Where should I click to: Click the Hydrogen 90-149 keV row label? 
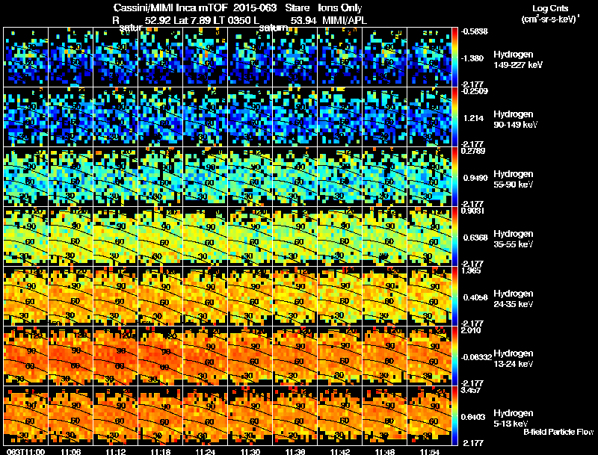point(515,120)
